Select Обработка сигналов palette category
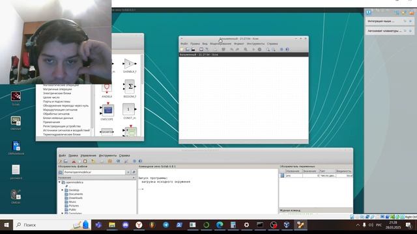417x234 pixels. pyautogui.click(x=56, y=114)
